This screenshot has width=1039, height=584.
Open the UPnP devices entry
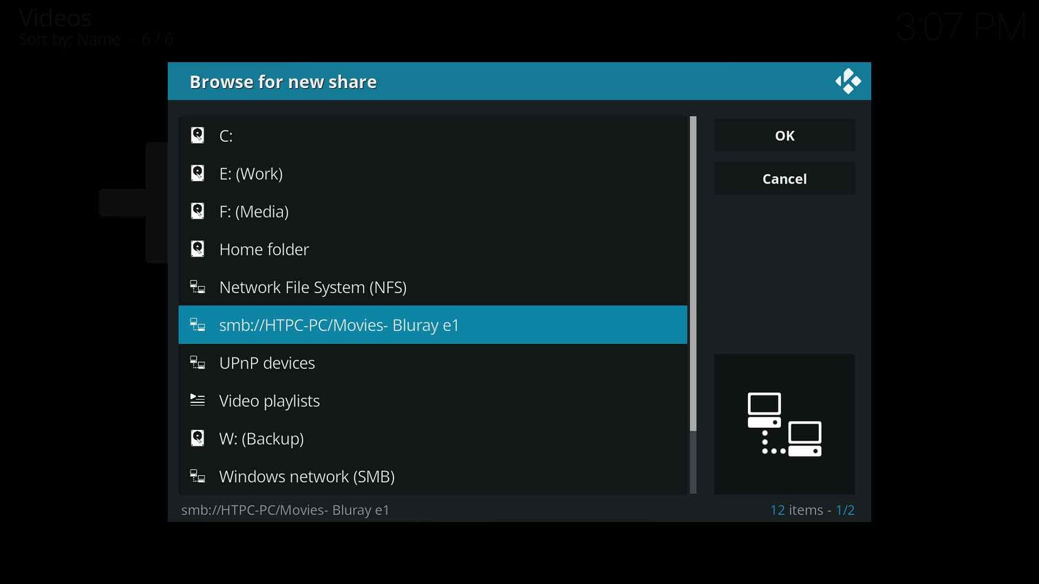pos(267,363)
